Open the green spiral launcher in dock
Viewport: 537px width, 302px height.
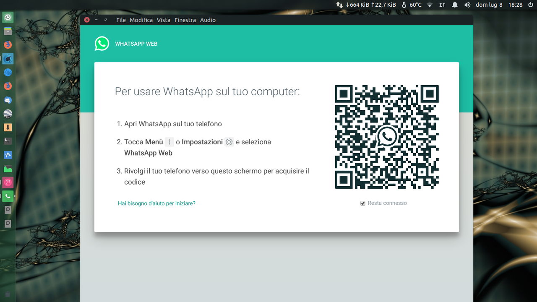8,17
